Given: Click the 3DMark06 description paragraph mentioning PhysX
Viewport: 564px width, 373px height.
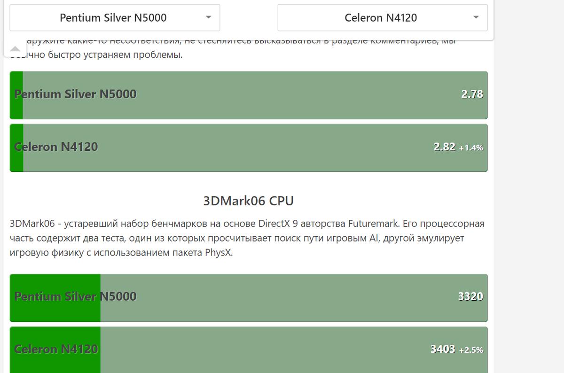Looking at the screenshot, I should [247, 238].
